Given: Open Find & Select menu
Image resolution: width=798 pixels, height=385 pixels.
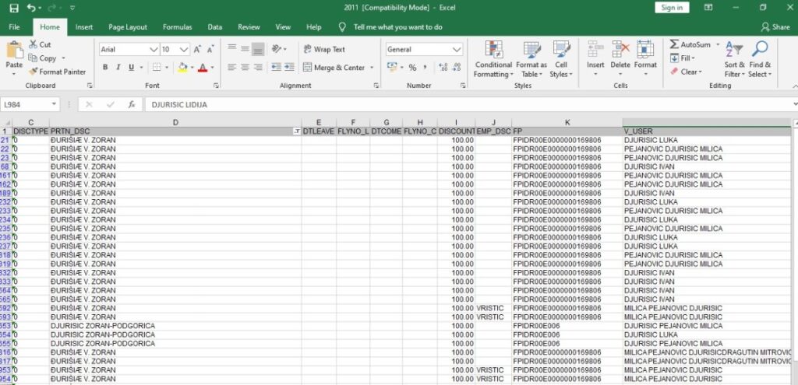Looking at the screenshot, I should pos(760,59).
